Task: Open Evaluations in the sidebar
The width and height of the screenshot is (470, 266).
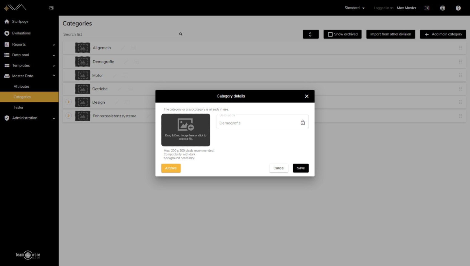Action: click(x=21, y=33)
